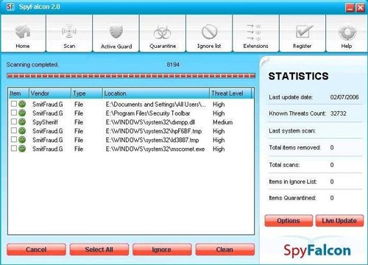Open the Ignore list section
The width and height of the screenshot is (368, 265).
tap(209, 34)
